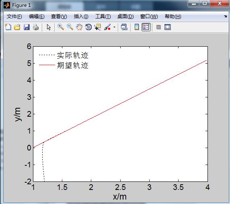The height and width of the screenshot is (204, 230).
Task: Select the Zoom Out magnifier tool
Action: [x=70, y=27]
